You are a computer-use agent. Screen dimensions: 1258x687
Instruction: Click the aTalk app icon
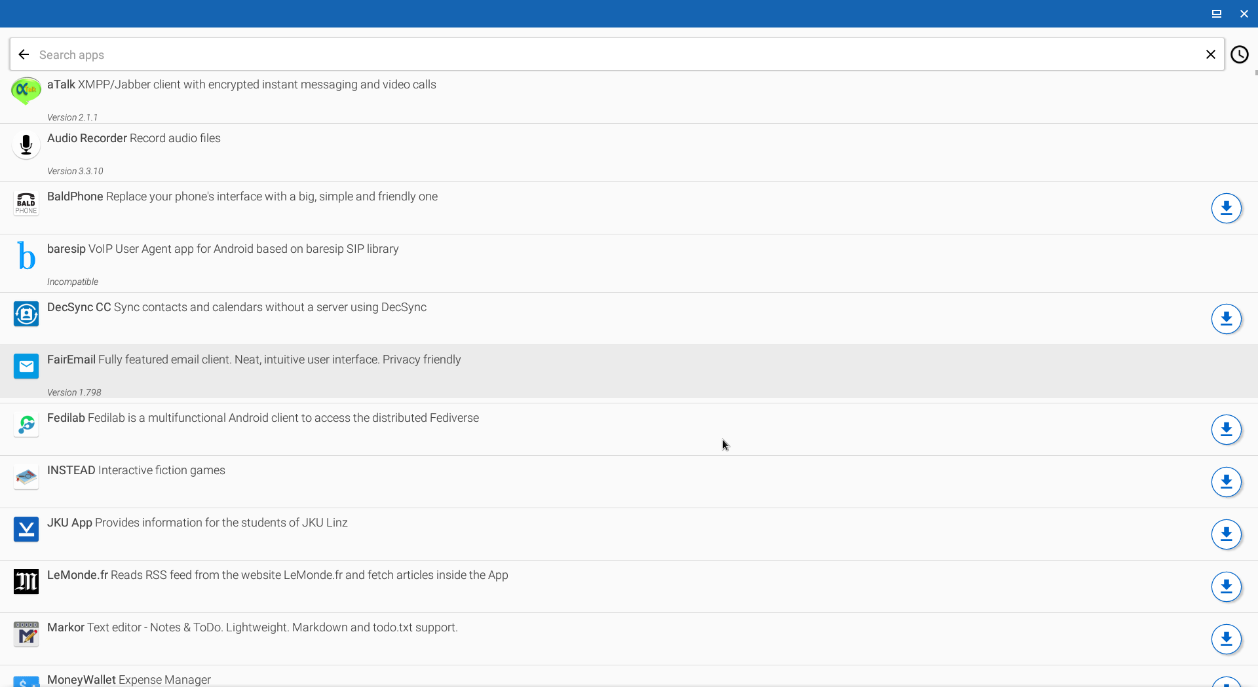tap(26, 90)
